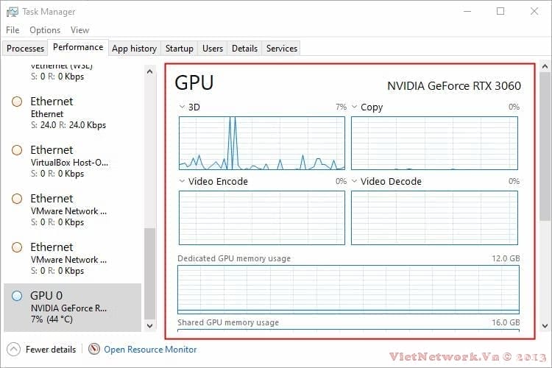Switch to the Processes tab
The image size is (552, 368).
point(25,49)
